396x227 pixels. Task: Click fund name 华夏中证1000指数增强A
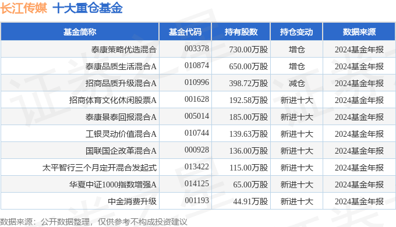(113, 185)
